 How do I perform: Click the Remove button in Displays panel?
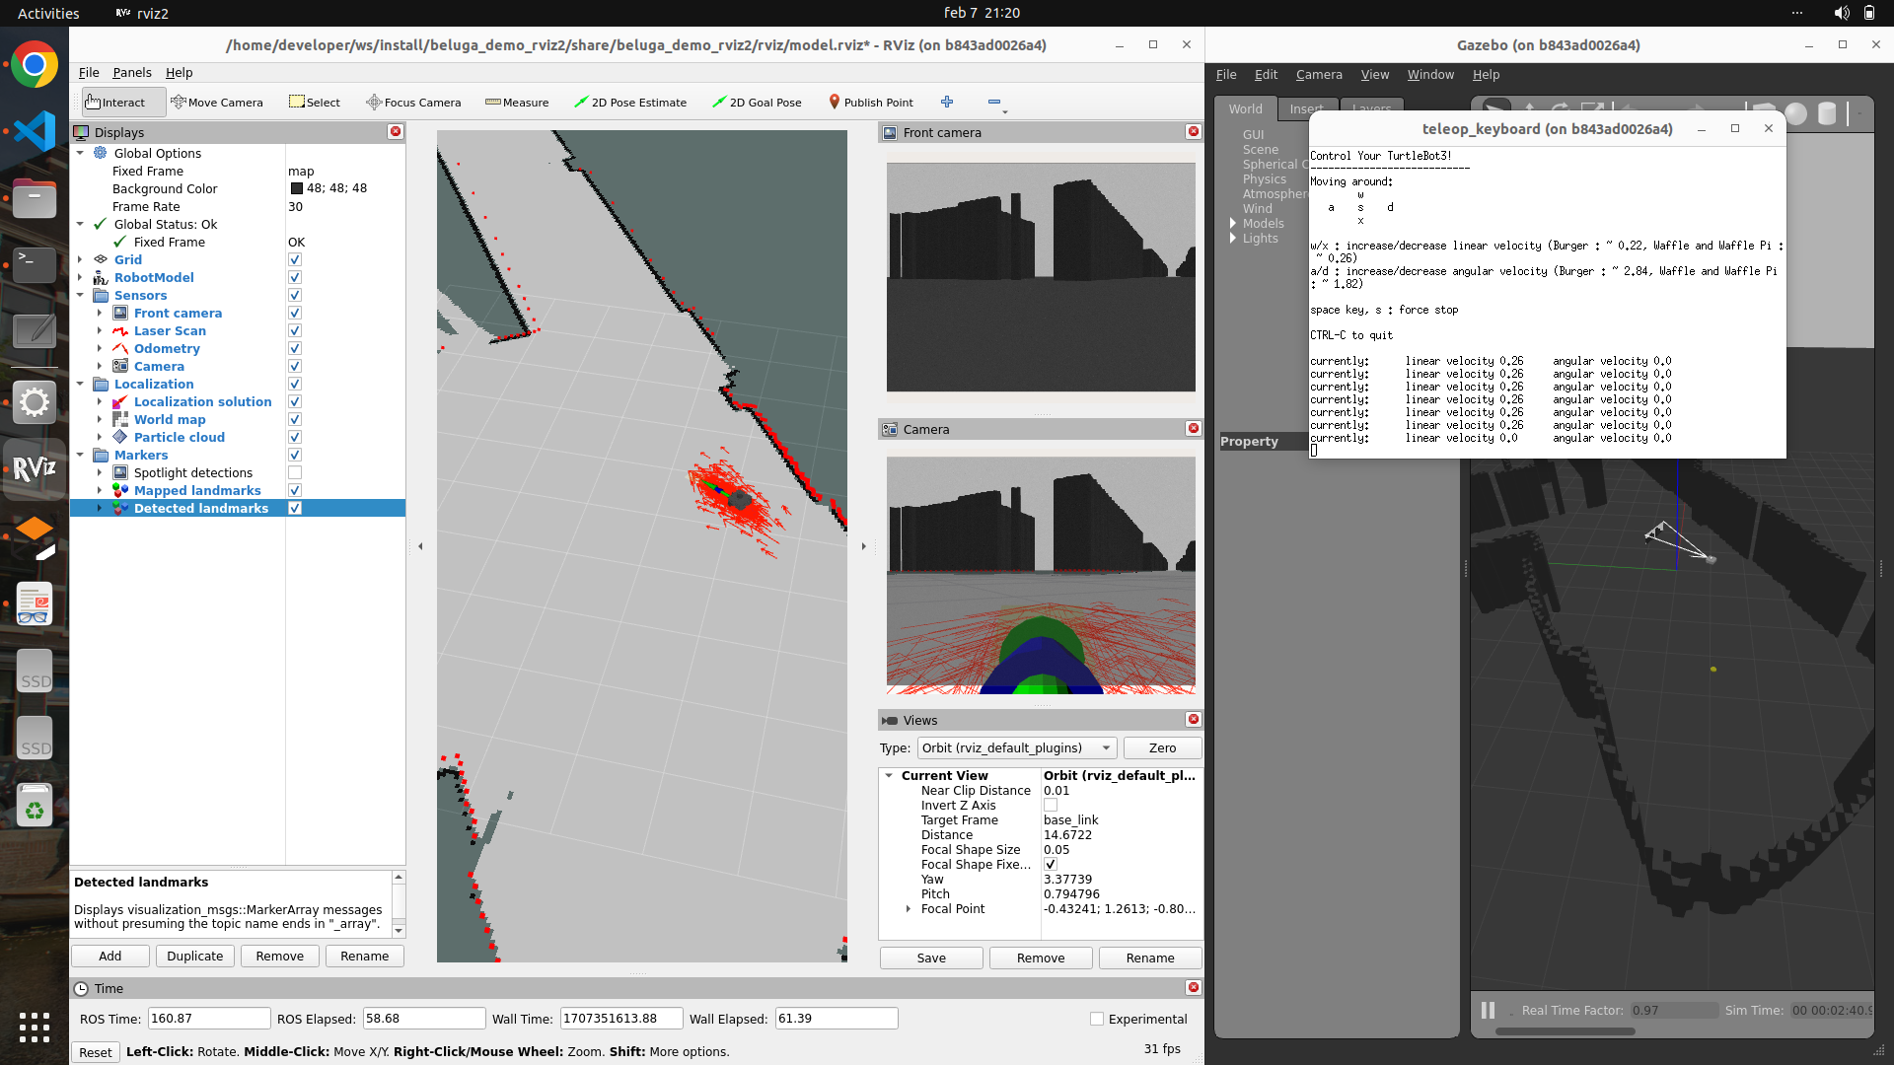278,956
